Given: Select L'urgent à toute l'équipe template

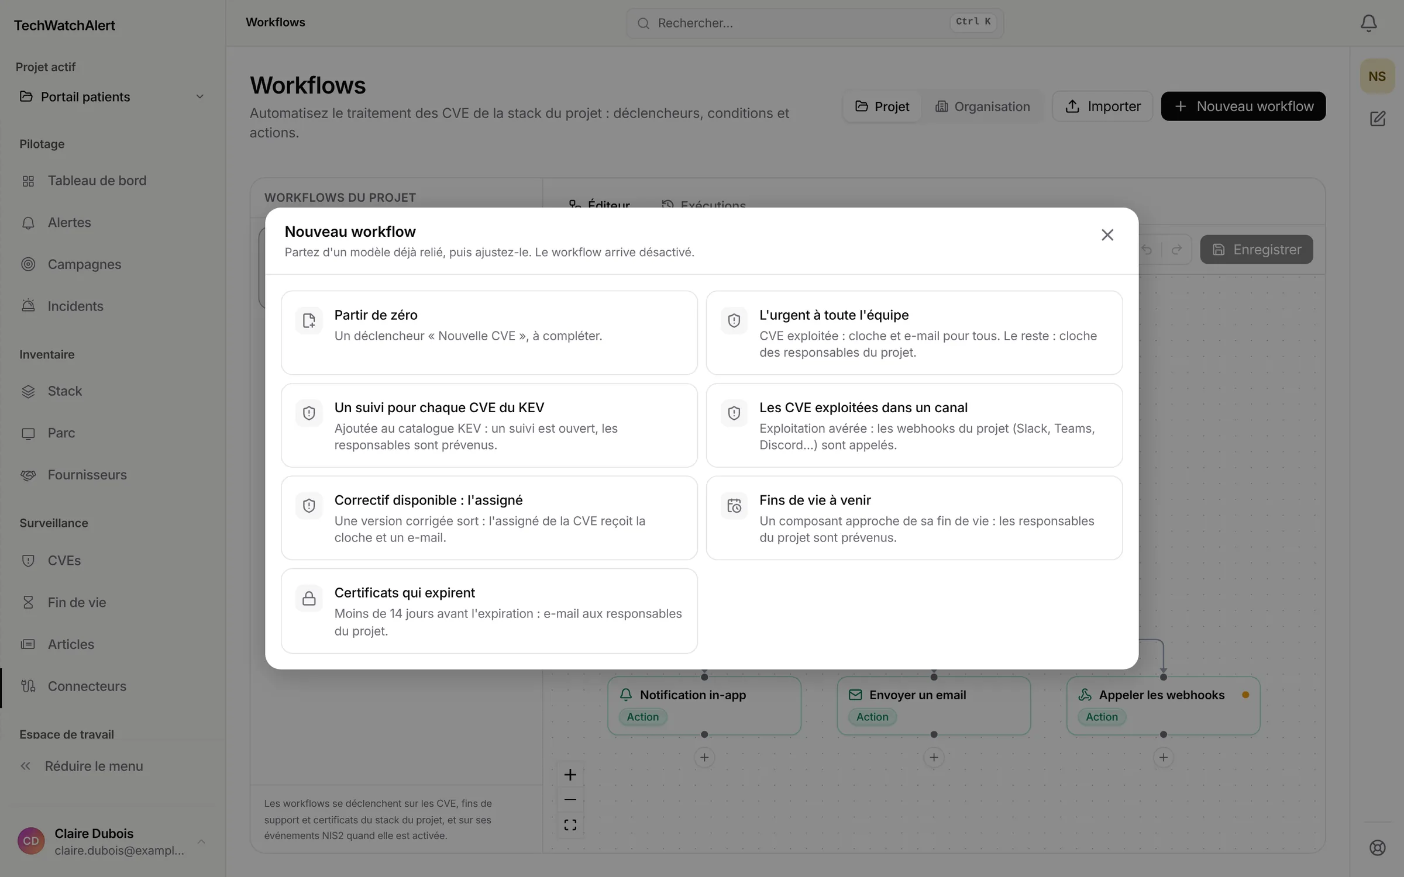Looking at the screenshot, I should pos(914,333).
